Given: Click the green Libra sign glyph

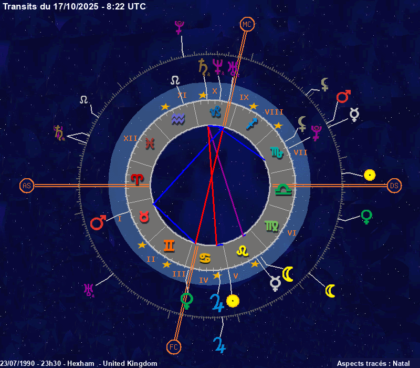Looking at the screenshot, I should pyautogui.click(x=283, y=189).
